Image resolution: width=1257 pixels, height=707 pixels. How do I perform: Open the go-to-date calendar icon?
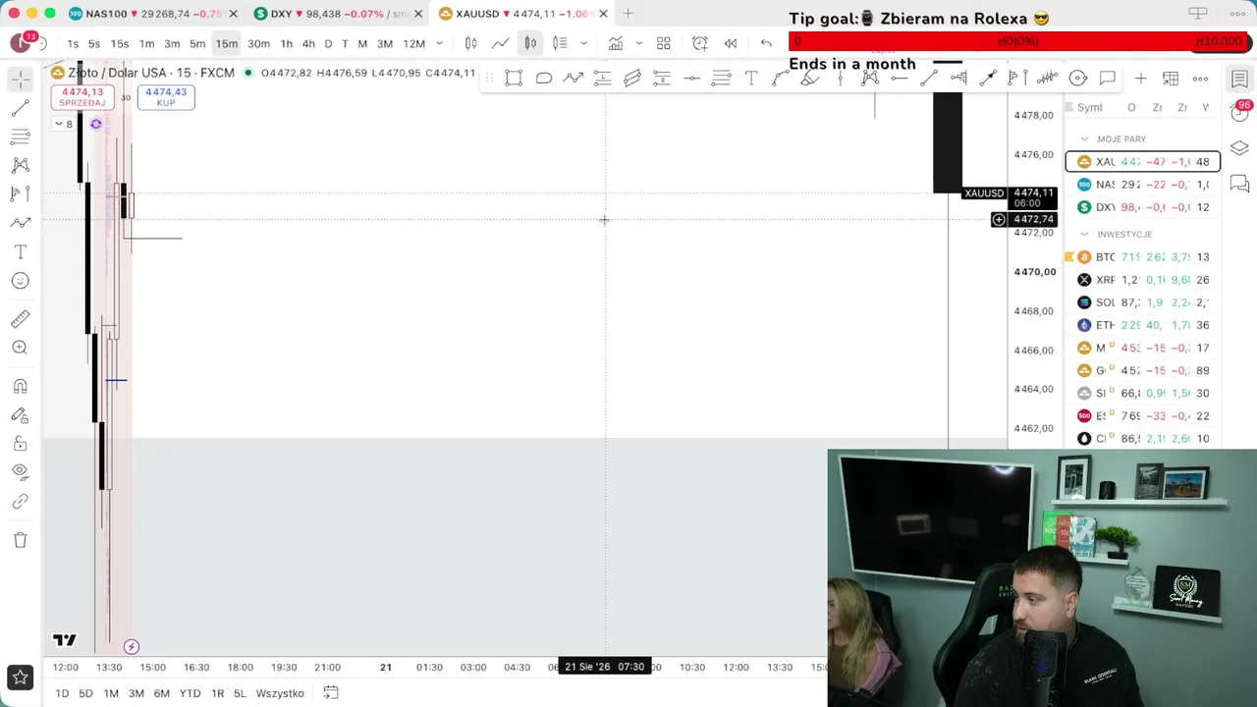(x=331, y=693)
